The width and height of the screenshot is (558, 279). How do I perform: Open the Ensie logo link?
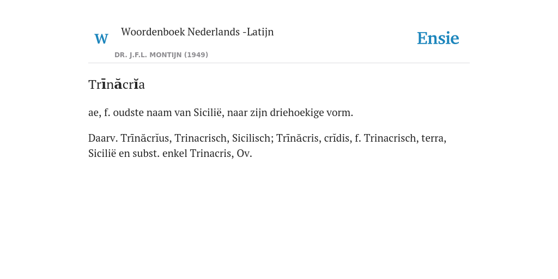pyautogui.click(x=438, y=39)
